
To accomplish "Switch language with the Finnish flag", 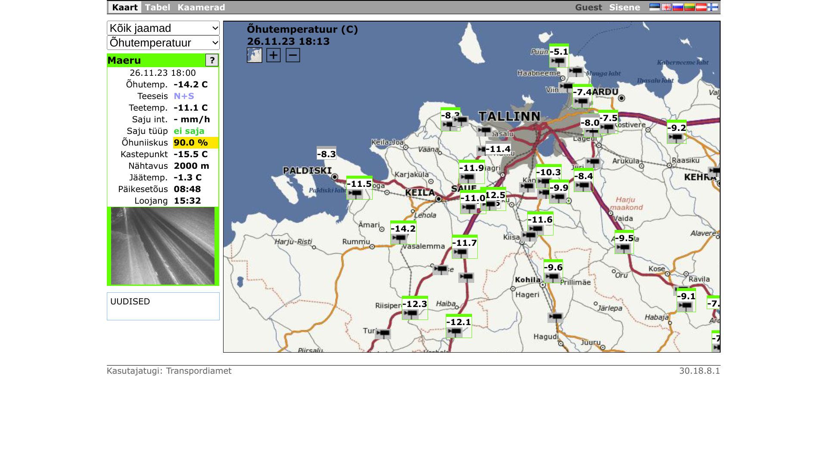I will point(713,7).
